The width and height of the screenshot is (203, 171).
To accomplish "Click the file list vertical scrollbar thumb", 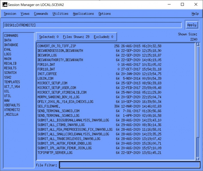I will click(198, 92).
